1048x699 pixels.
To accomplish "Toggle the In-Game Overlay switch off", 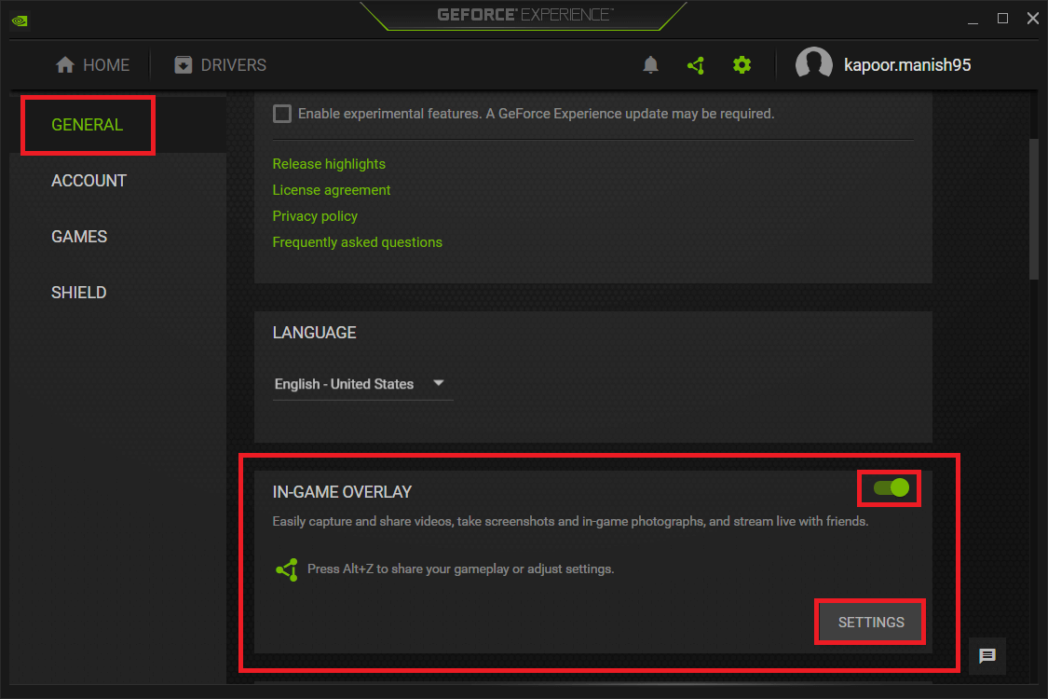I will tap(891, 487).
